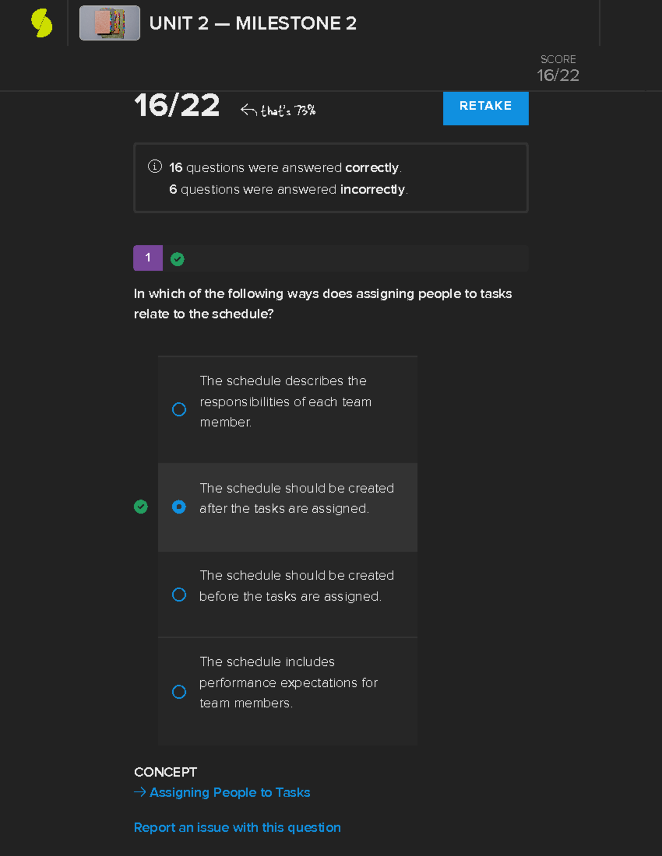Click the Sophia yellow-green logo
The image size is (662, 856).
[x=42, y=23]
